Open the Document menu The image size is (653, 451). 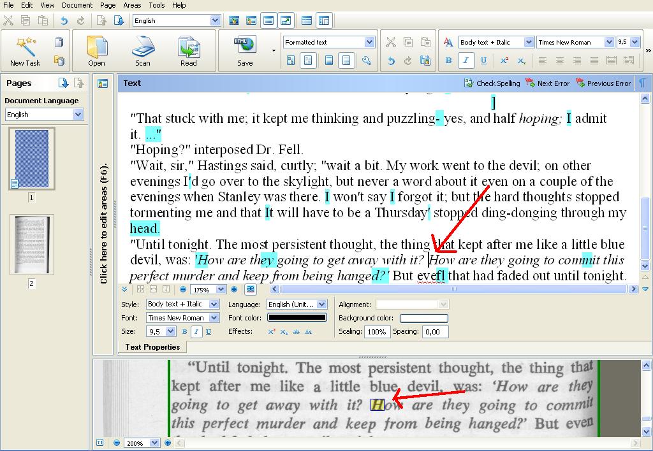(77, 5)
